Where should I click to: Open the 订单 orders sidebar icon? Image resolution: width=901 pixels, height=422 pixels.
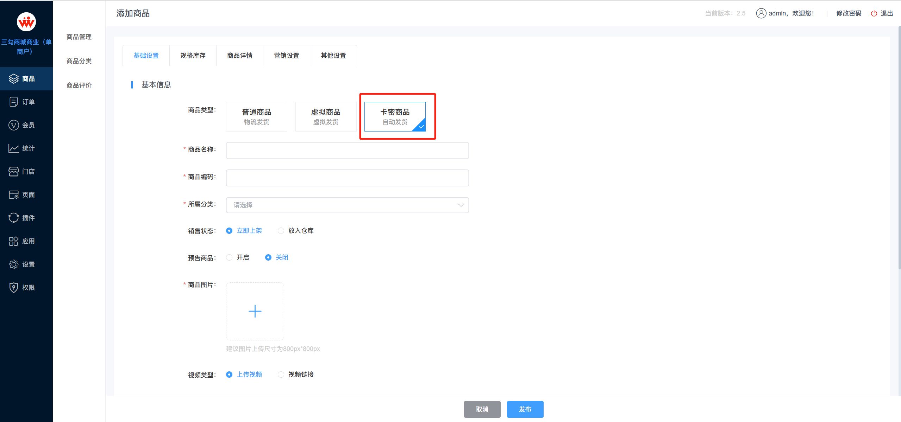13,102
